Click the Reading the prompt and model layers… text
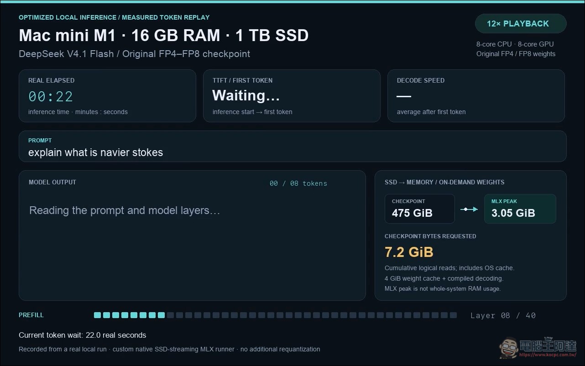Viewport: 585px width, 366px height. (x=125, y=210)
